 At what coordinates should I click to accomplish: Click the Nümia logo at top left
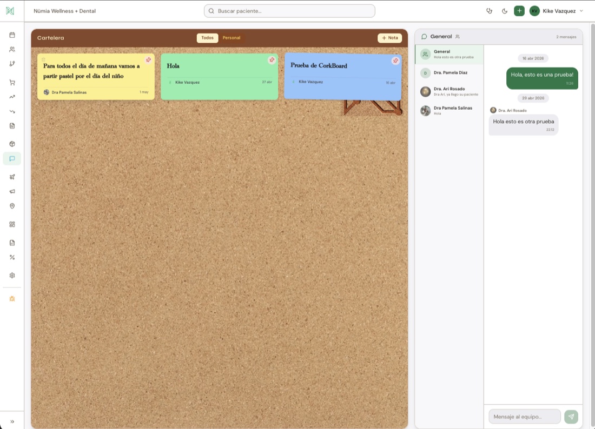pyautogui.click(x=10, y=11)
